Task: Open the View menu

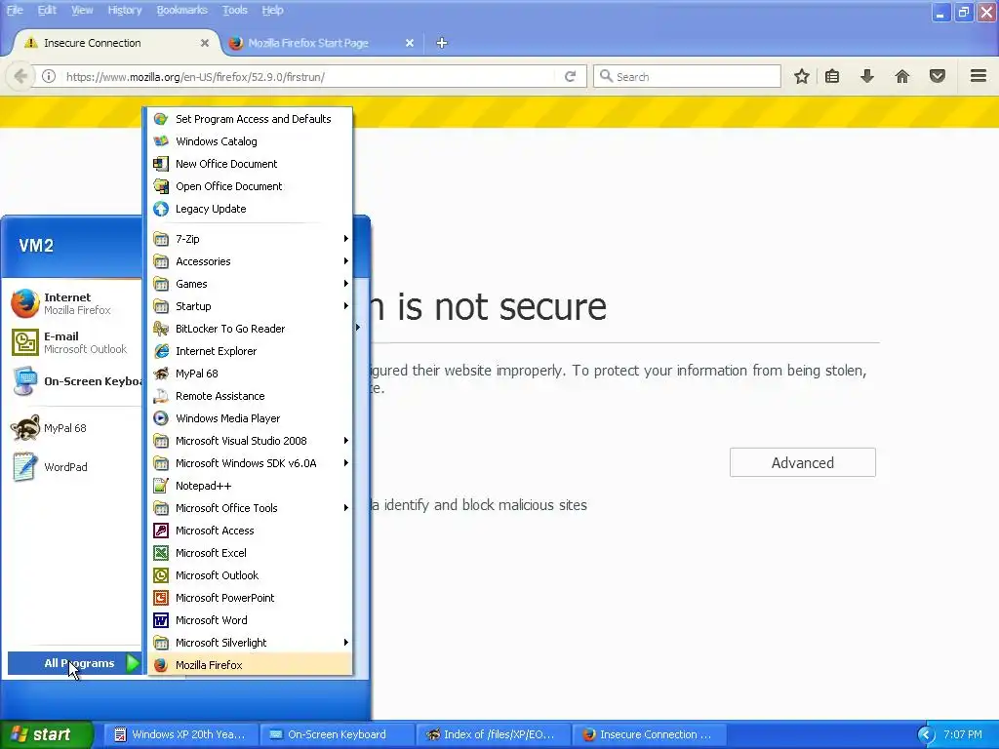Action: tap(82, 10)
